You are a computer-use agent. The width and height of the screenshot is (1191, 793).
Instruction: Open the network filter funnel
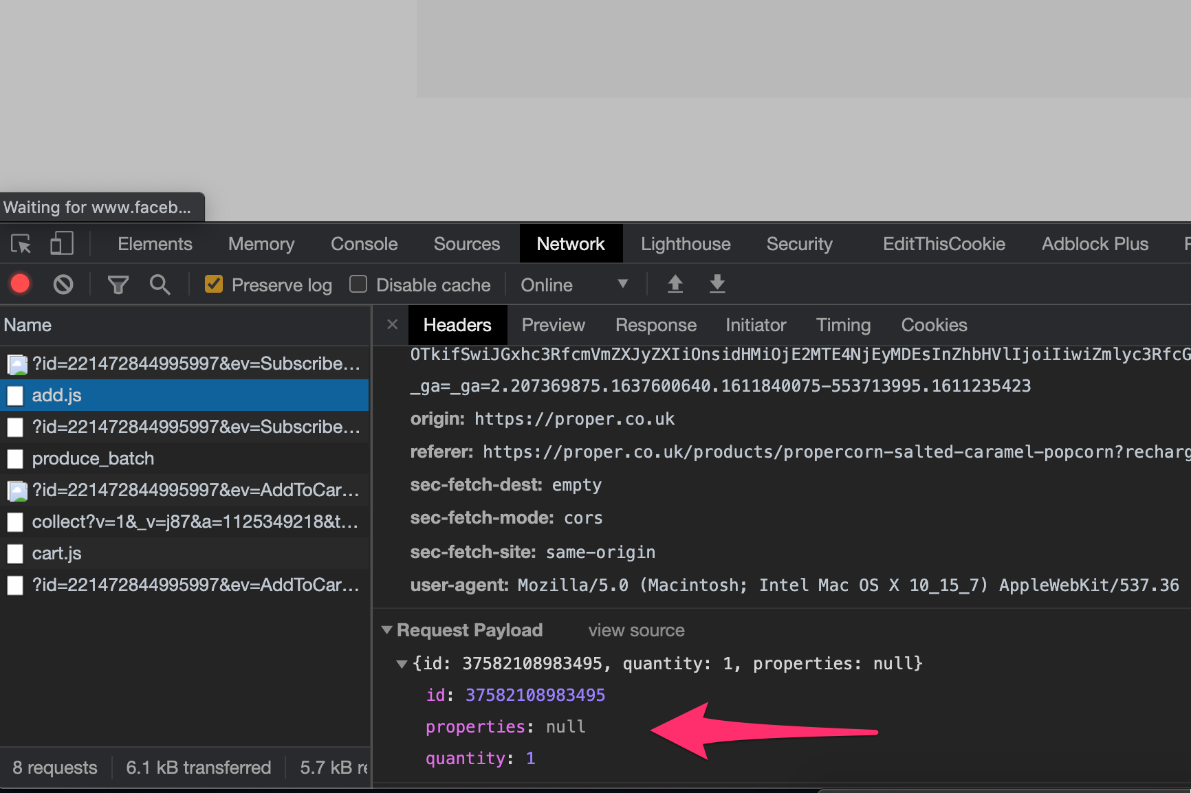[118, 284]
